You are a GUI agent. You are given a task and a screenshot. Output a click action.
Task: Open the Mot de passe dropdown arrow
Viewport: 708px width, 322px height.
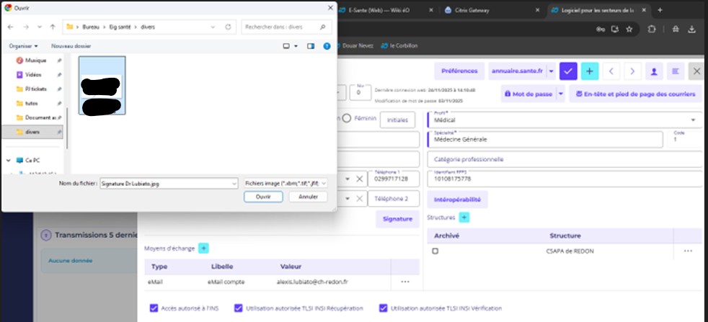pyautogui.click(x=559, y=94)
